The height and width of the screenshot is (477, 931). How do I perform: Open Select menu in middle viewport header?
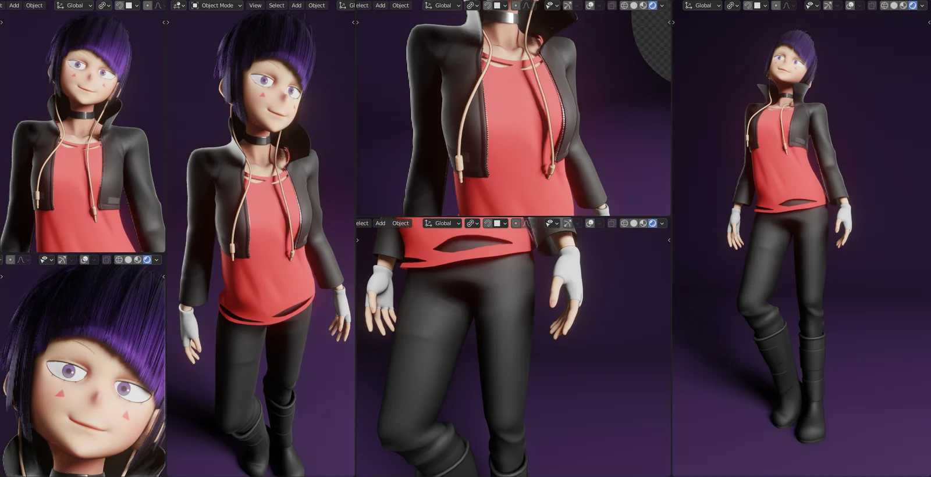[276, 5]
